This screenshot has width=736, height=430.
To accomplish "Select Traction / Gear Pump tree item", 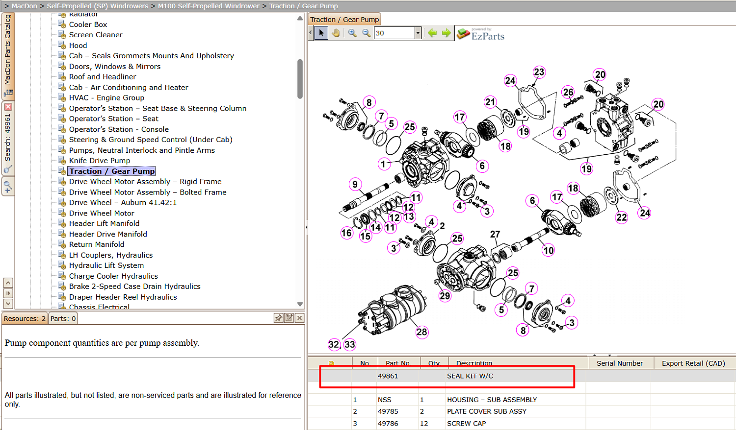I will coord(112,171).
